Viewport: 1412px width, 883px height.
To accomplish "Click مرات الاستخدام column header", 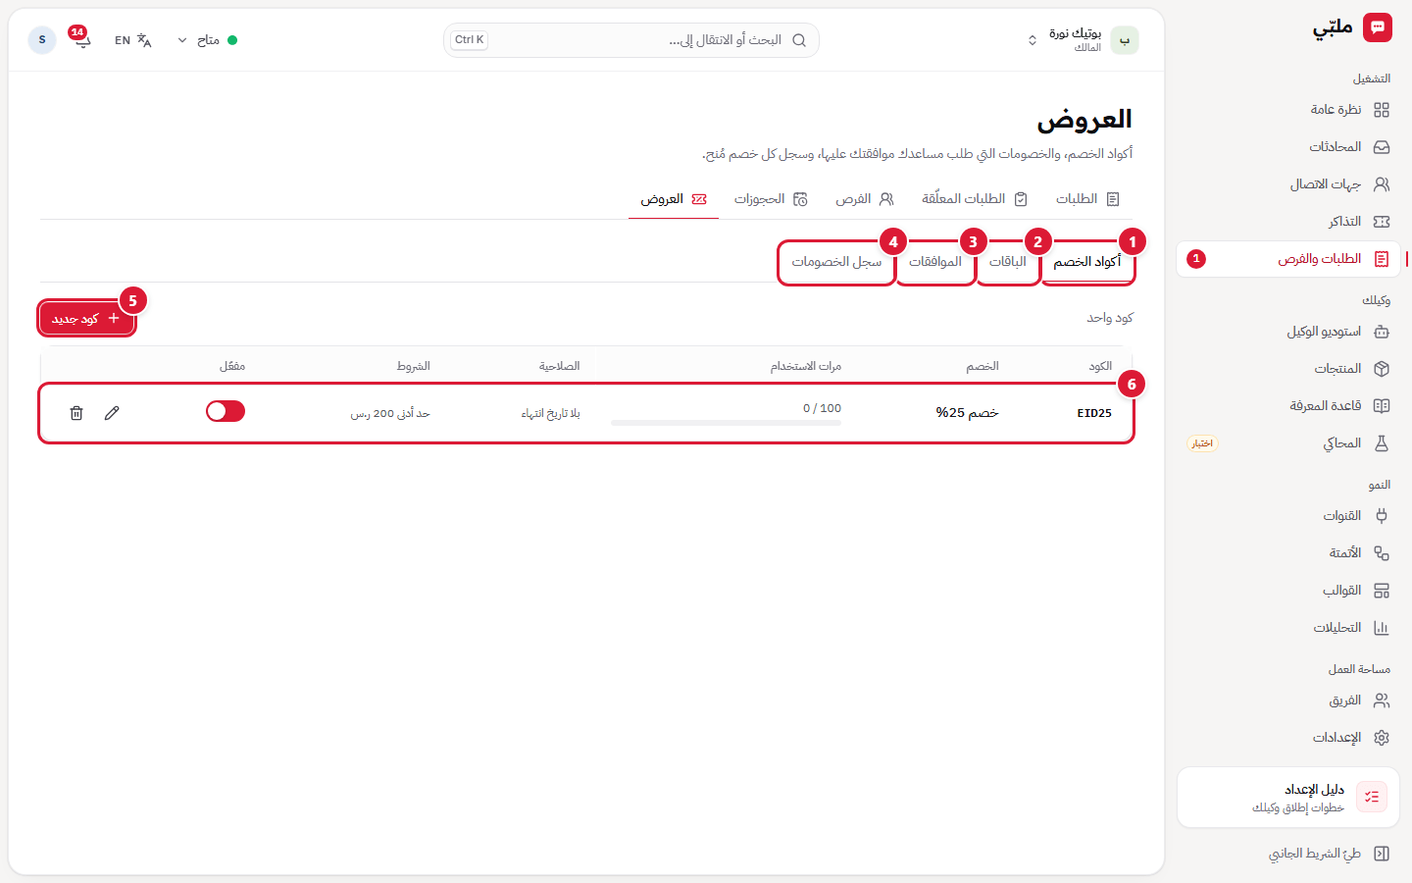I will tap(805, 366).
